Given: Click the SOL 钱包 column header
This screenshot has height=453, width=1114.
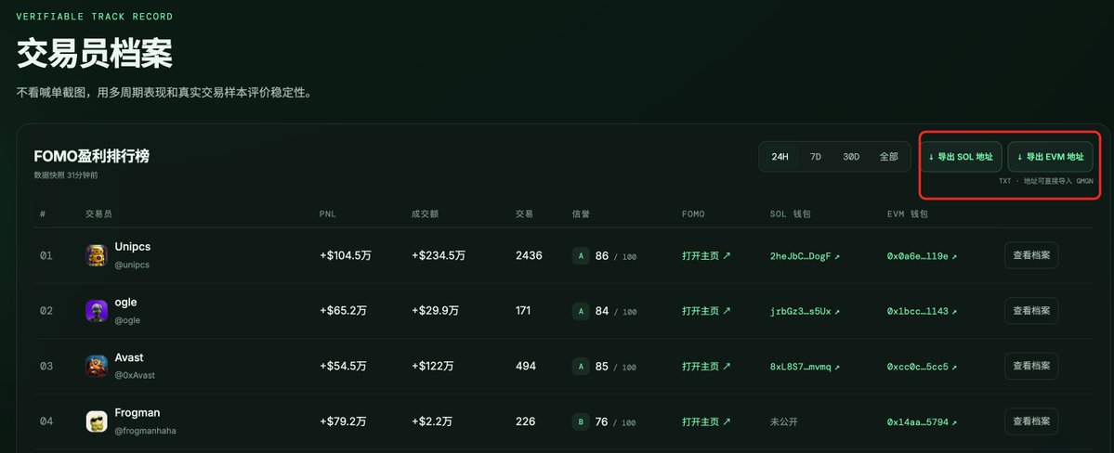Looking at the screenshot, I should [790, 214].
